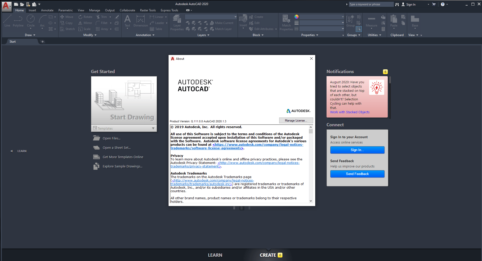Switch to the Parametric ribbon tab

click(x=66, y=10)
